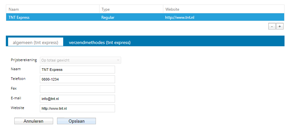Select the 'Op totaal gewicht' combo box
Viewport: 291px width, 133px height.
click(80, 60)
